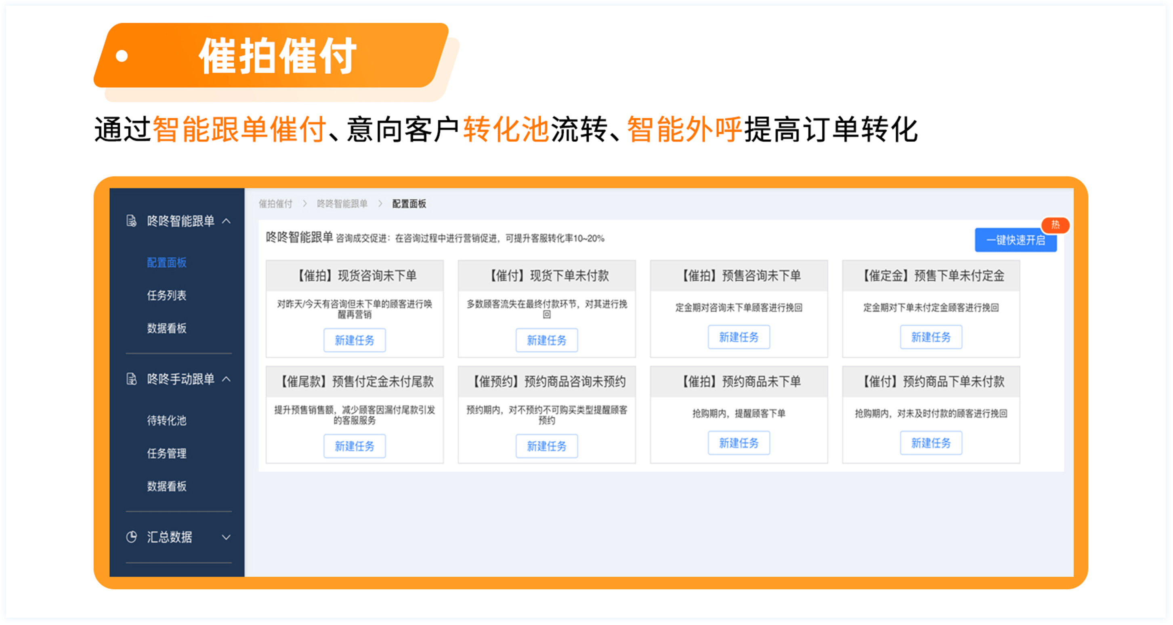Click 新建任务 under 预售下单未付定金
The image size is (1173, 625).
tap(931, 337)
